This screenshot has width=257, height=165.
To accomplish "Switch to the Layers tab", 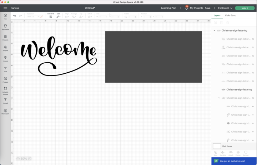I will tap(217, 15).
